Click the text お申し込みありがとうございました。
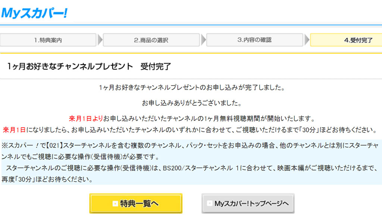This screenshot has height=215, width=382. pos(192,103)
